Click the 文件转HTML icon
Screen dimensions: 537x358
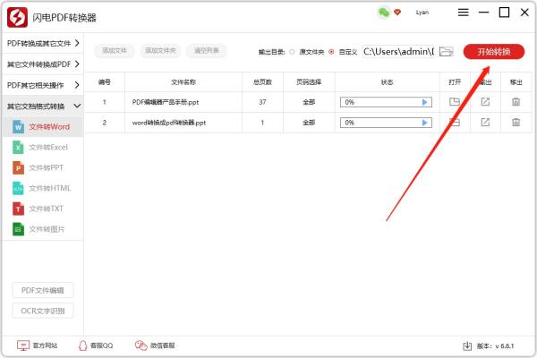coord(18,188)
